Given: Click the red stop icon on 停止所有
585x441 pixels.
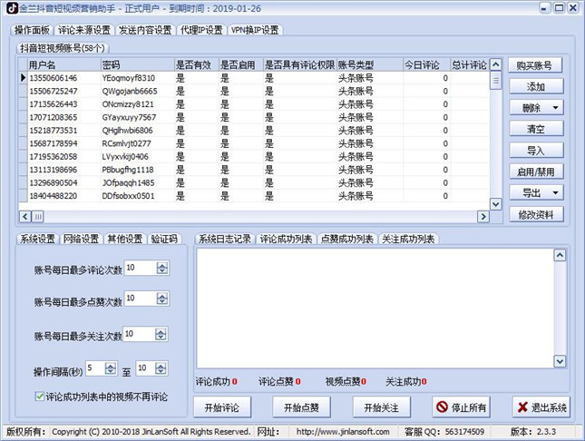Looking at the screenshot, I should click(442, 407).
